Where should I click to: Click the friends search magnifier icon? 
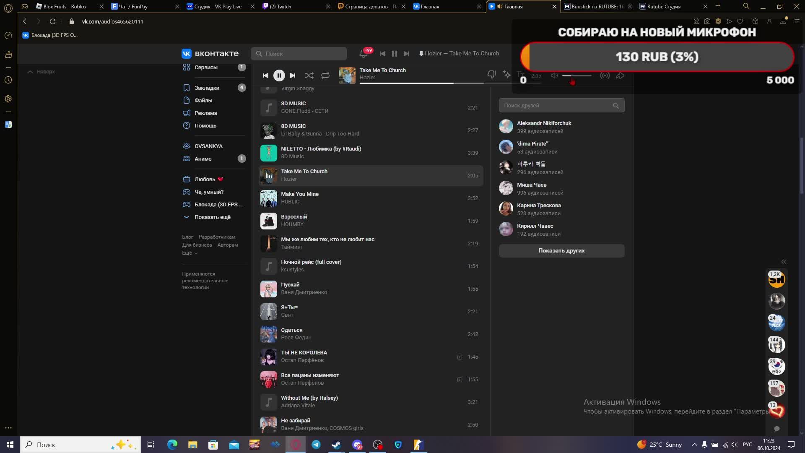pos(615,106)
